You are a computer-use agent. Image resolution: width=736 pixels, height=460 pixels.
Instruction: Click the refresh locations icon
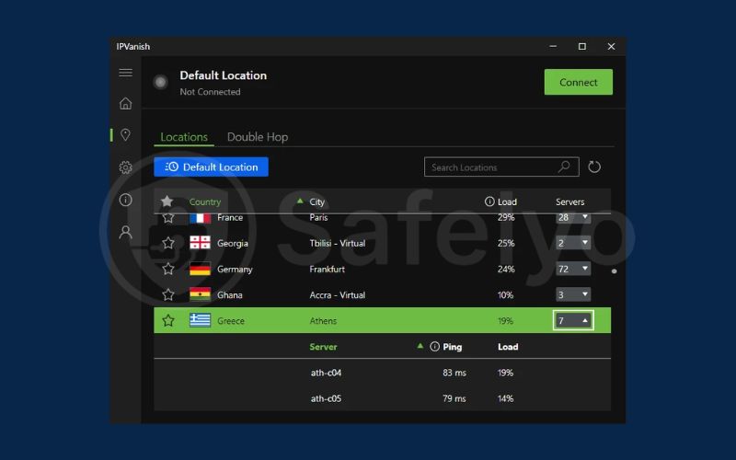point(594,167)
